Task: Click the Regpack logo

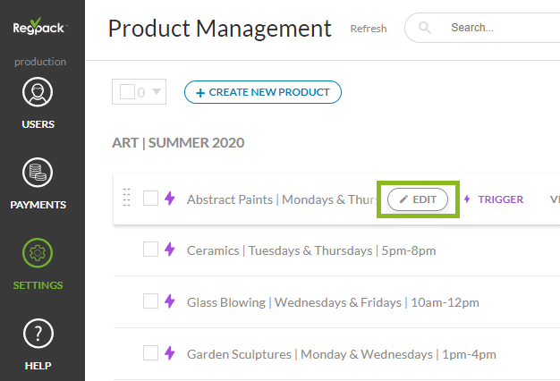Action: tap(41, 28)
